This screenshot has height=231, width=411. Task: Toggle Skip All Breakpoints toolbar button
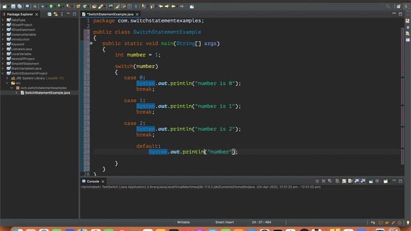pyautogui.click(x=35, y=6)
